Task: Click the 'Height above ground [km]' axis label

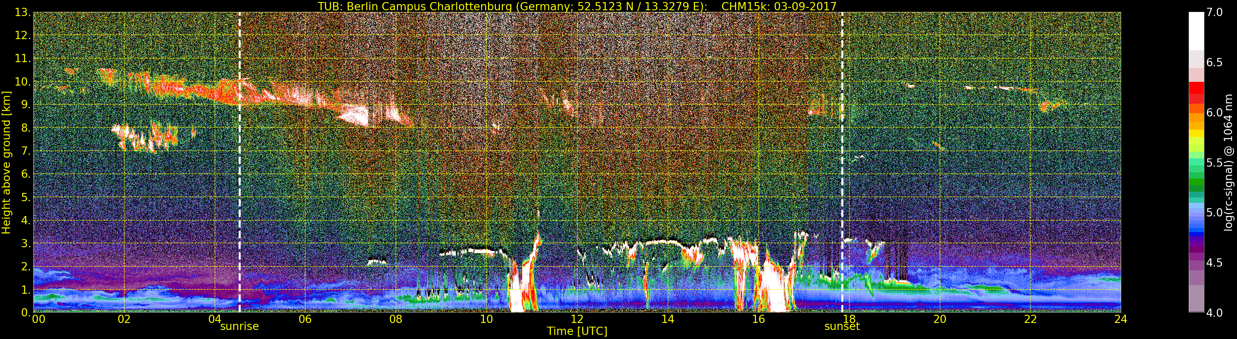Action: 6,162
